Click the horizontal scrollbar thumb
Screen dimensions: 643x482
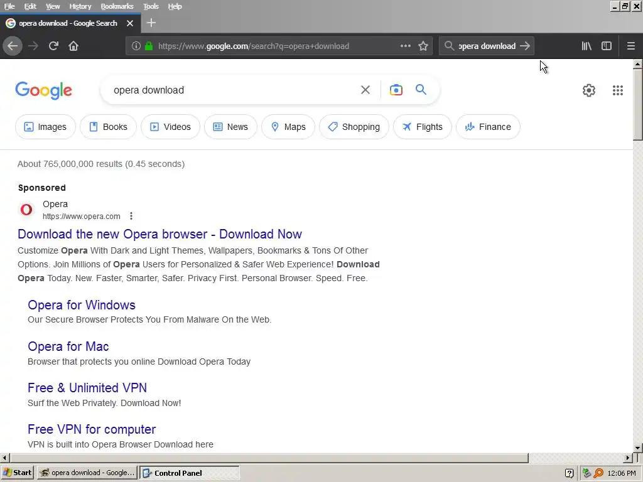[x=269, y=458]
